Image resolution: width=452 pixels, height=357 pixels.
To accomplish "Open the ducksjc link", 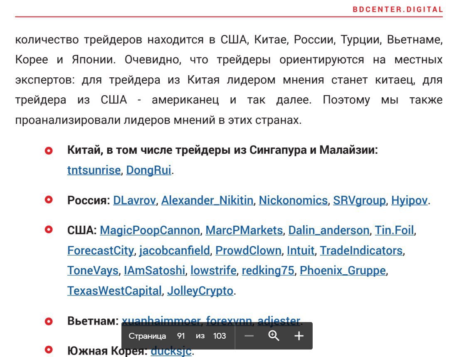I will pyautogui.click(x=171, y=352).
